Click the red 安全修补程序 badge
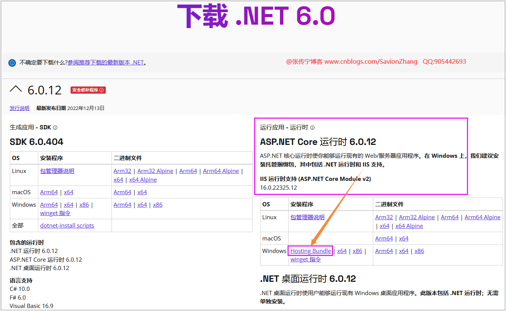506x311 pixels. pyautogui.click(x=88, y=90)
